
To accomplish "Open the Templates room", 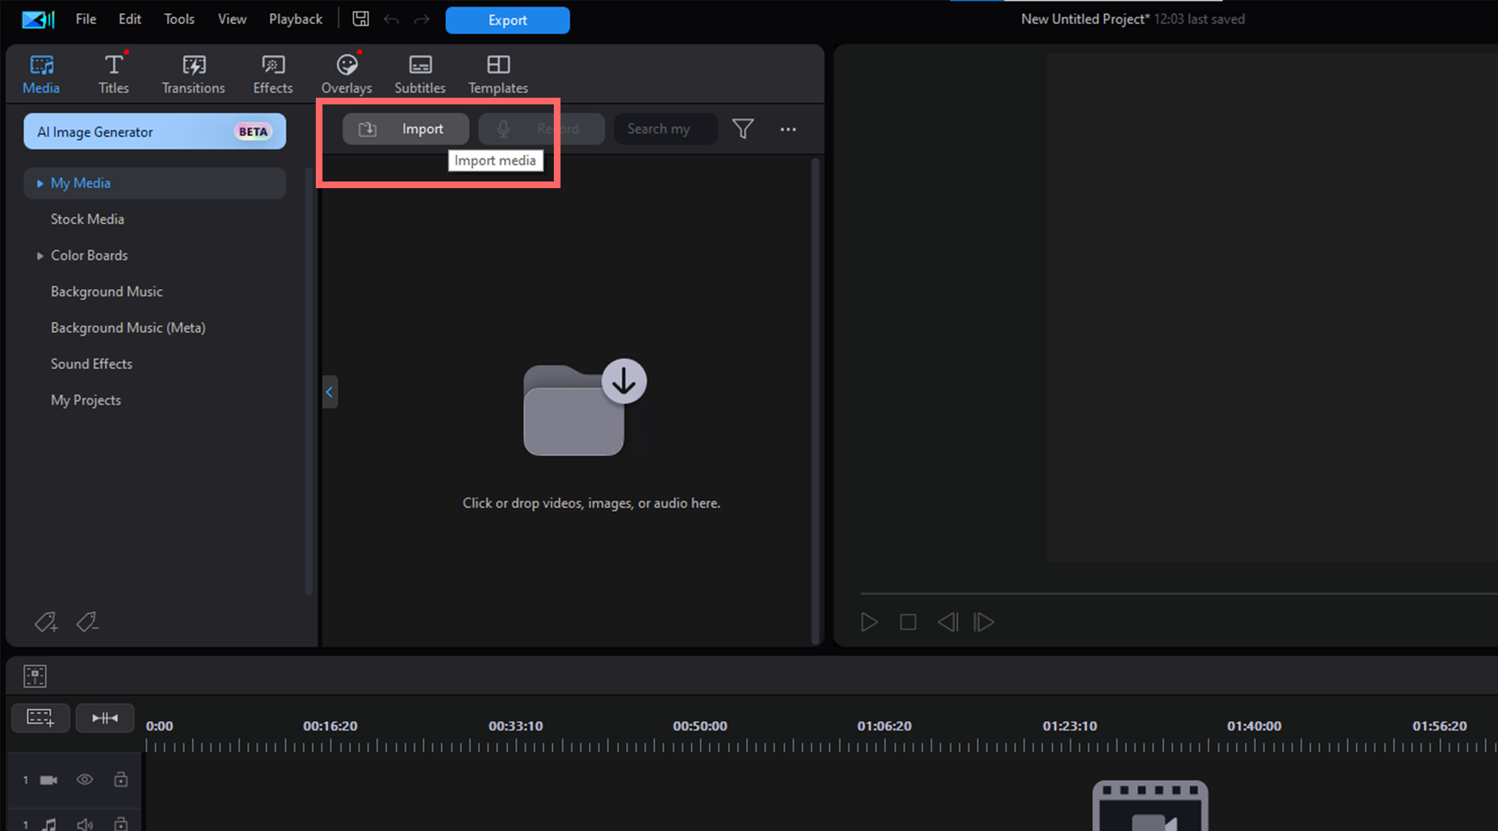I will coord(498,74).
